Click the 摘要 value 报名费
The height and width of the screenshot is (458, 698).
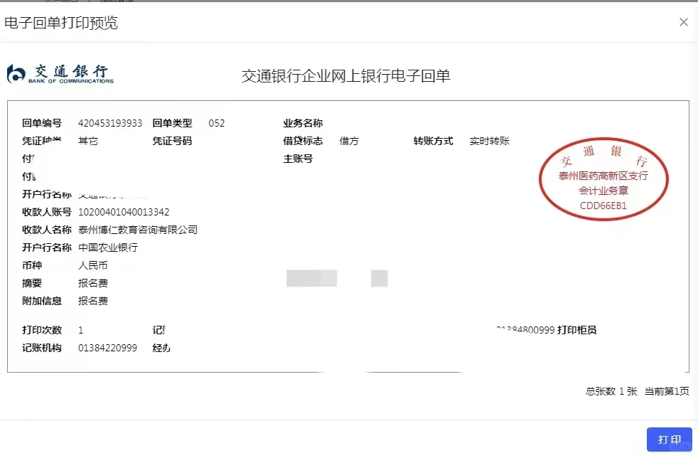[x=92, y=283]
